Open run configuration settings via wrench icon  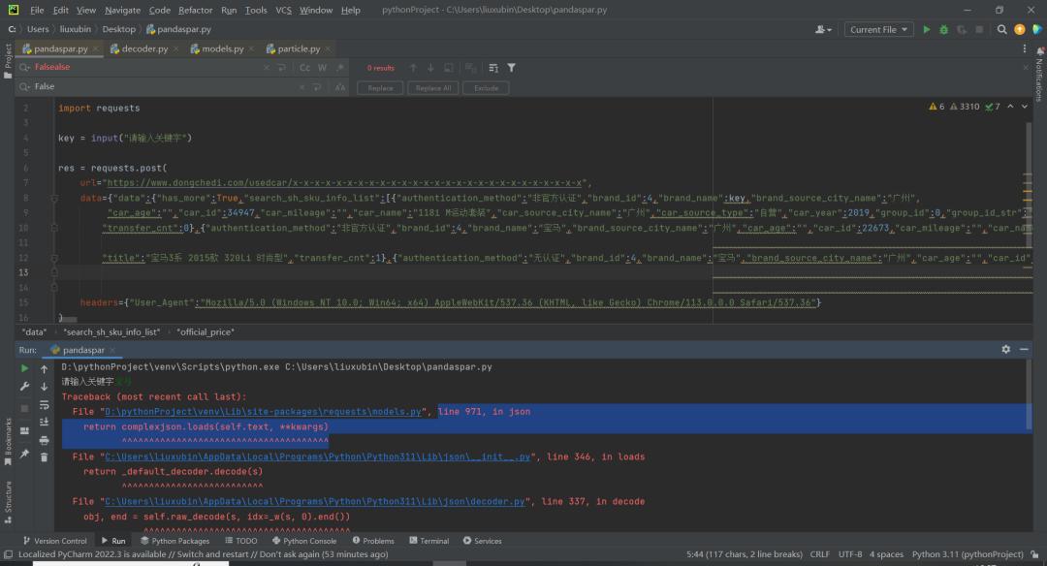(x=24, y=386)
